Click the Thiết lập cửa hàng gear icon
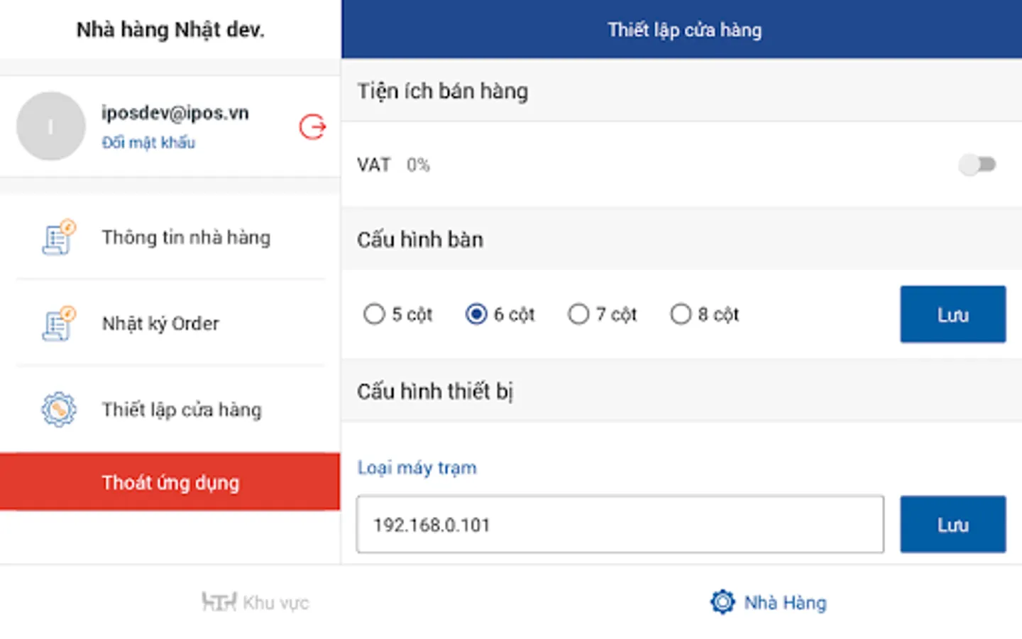This screenshot has width=1022, height=639. [58, 410]
